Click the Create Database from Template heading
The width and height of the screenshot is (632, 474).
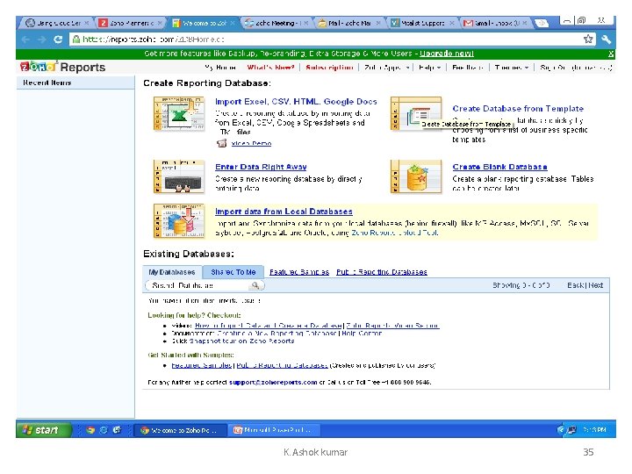[x=518, y=109]
